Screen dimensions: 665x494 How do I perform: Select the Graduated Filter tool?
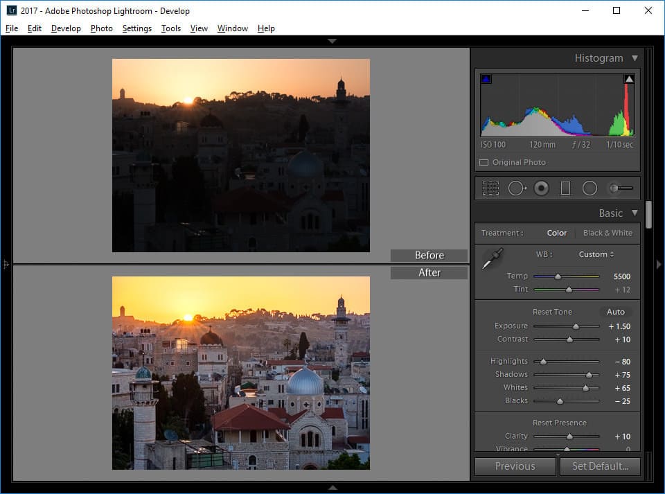point(565,188)
